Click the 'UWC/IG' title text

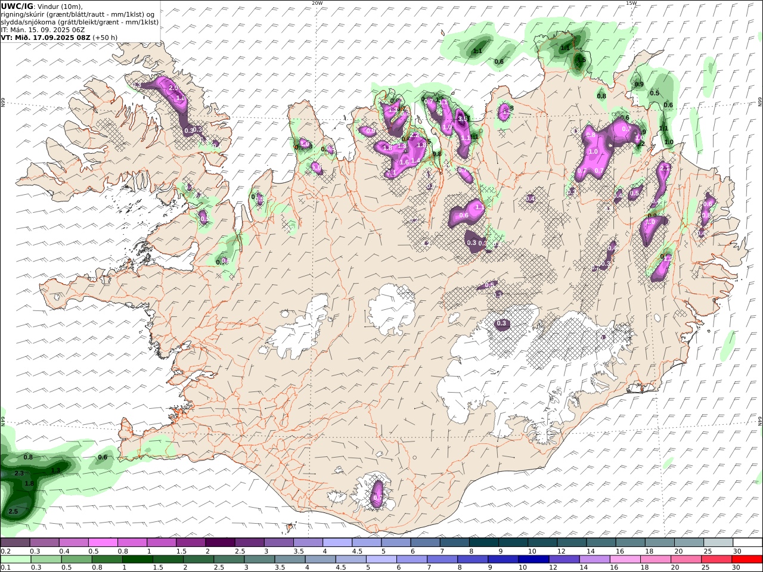[x=17, y=7]
